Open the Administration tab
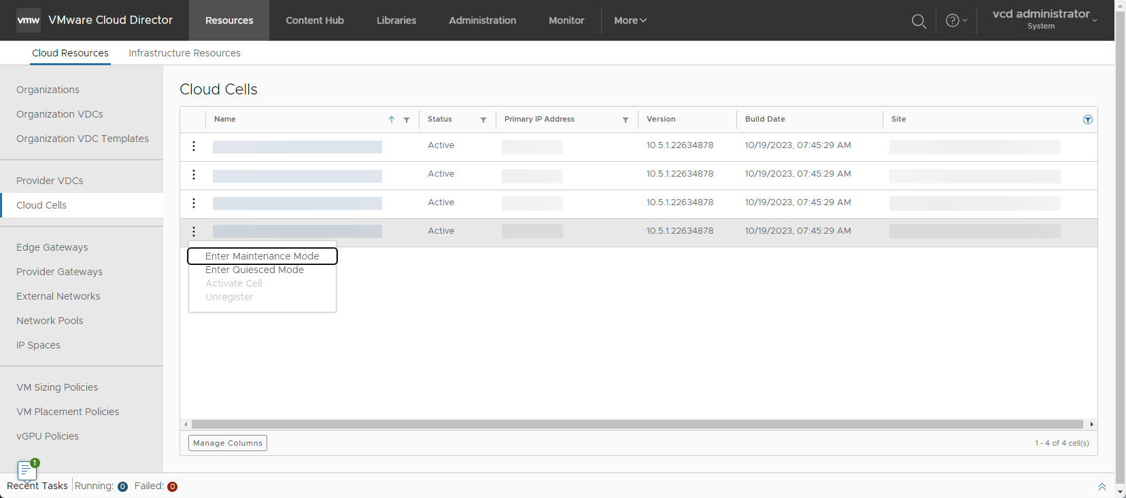The height and width of the screenshot is (498, 1126). [x=482, y=20]
